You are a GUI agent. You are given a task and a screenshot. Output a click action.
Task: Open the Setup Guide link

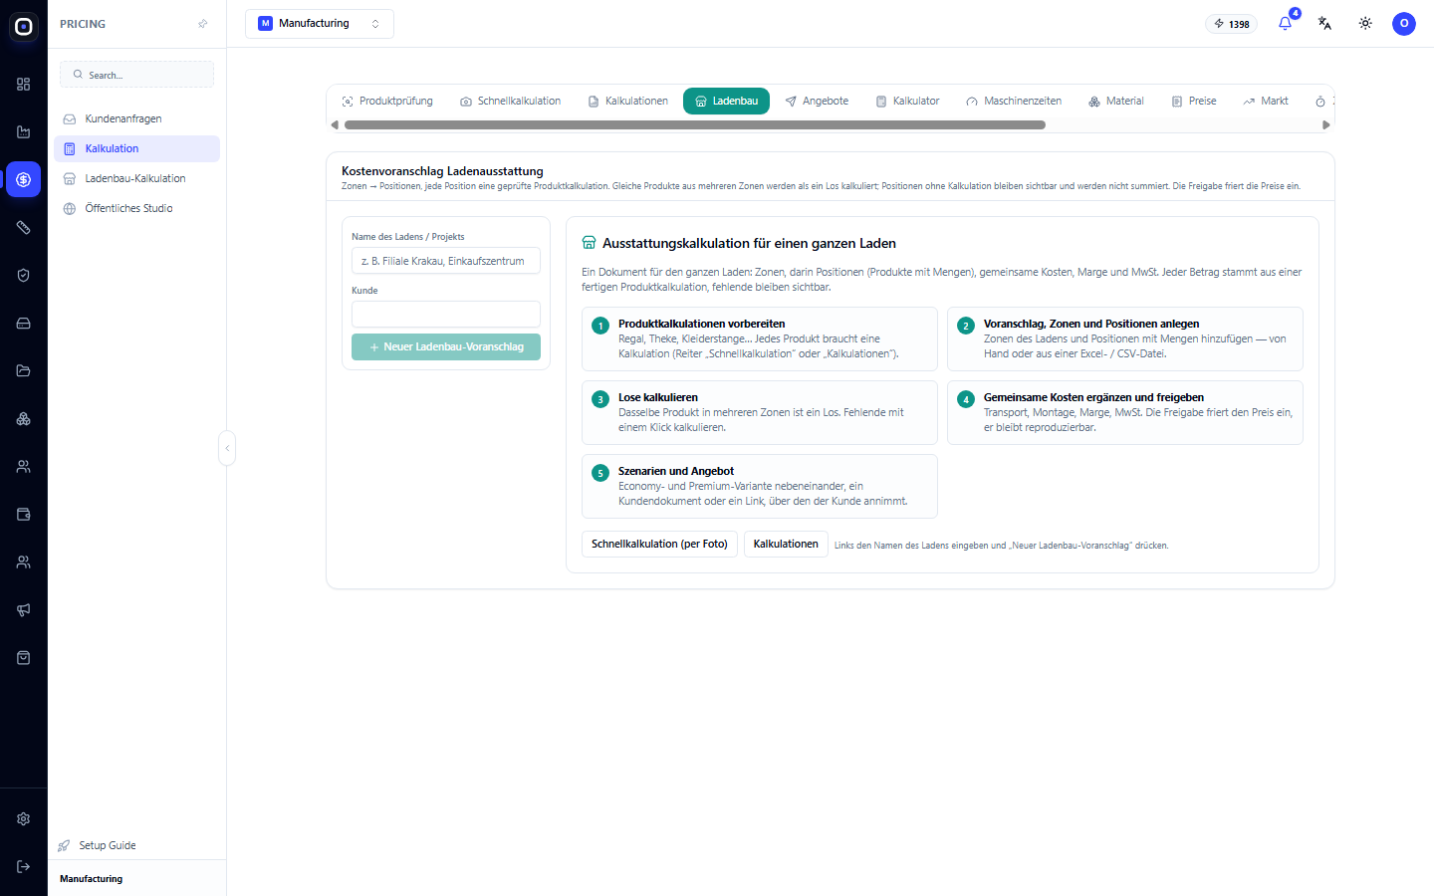pyautogui.click(x=98, y=845)
